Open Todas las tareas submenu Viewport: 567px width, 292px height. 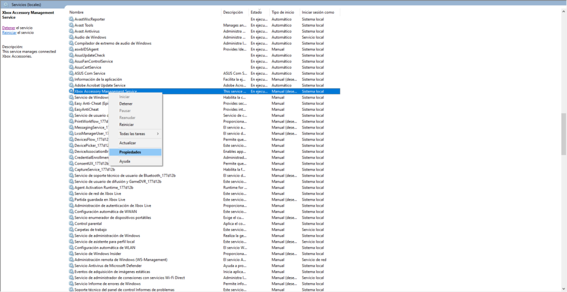click(x=135, y=134)
